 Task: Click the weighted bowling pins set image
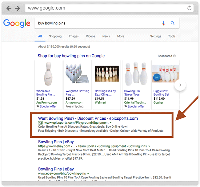78,74
